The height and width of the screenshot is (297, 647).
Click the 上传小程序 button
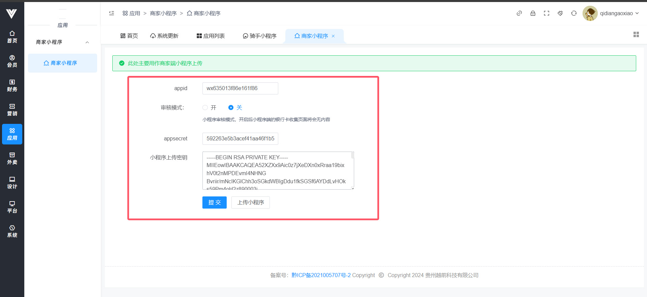coord(250,202)
